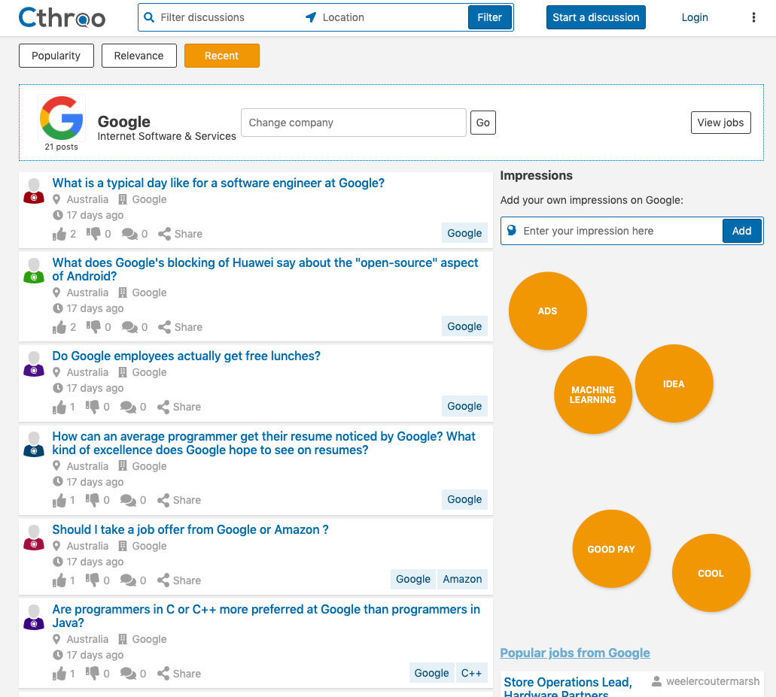Click the View jobs button

pos(720,123)
